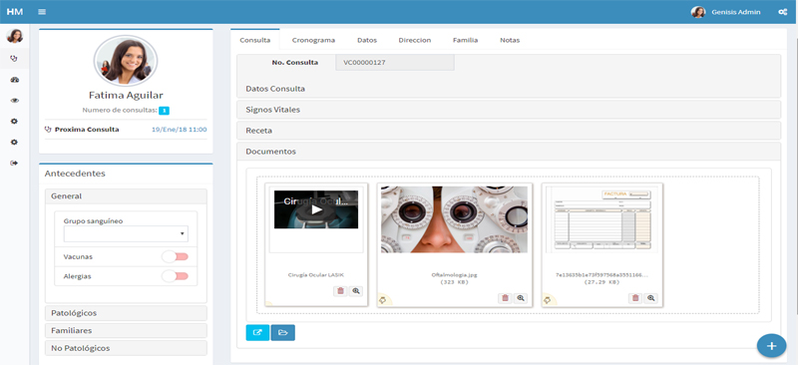Toggle the Alergias switch

coord(176,276)
